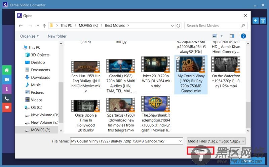Click file list scroll down arrow

pos(248,131)
